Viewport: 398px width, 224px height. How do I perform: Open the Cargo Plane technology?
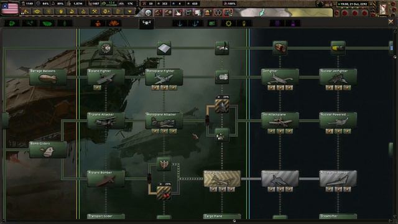pos(222,217)
